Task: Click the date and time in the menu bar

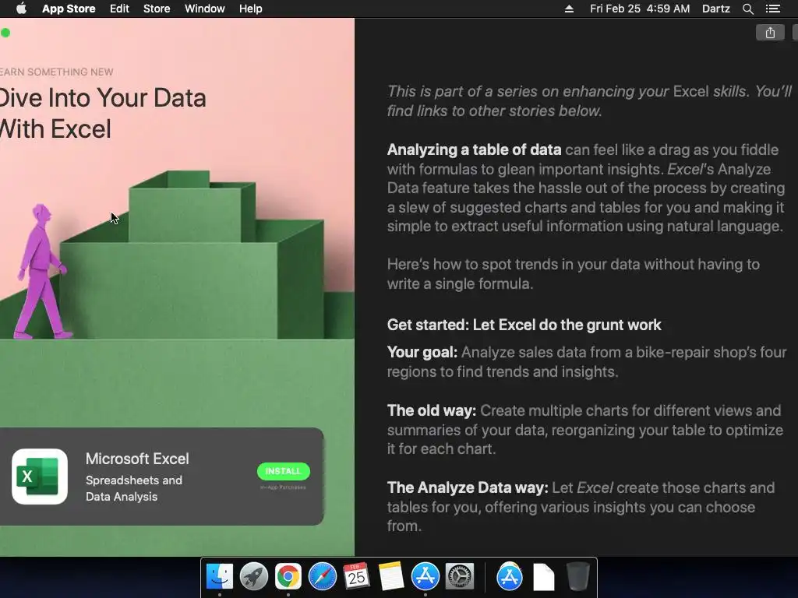Action: (x=640, y=9)
